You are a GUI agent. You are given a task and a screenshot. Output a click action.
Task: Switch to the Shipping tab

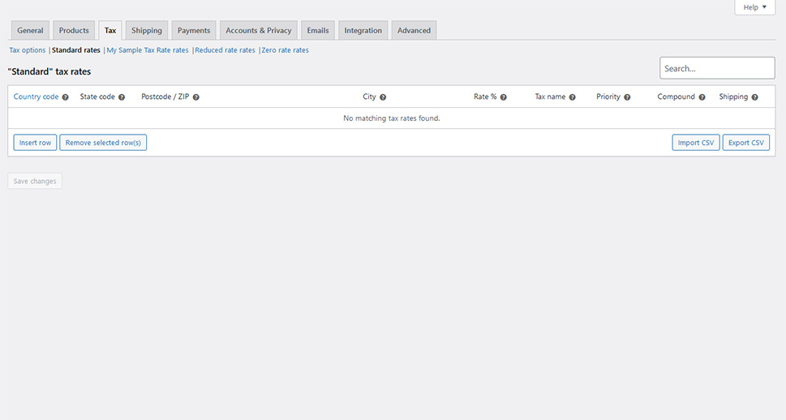click(147, 31)
